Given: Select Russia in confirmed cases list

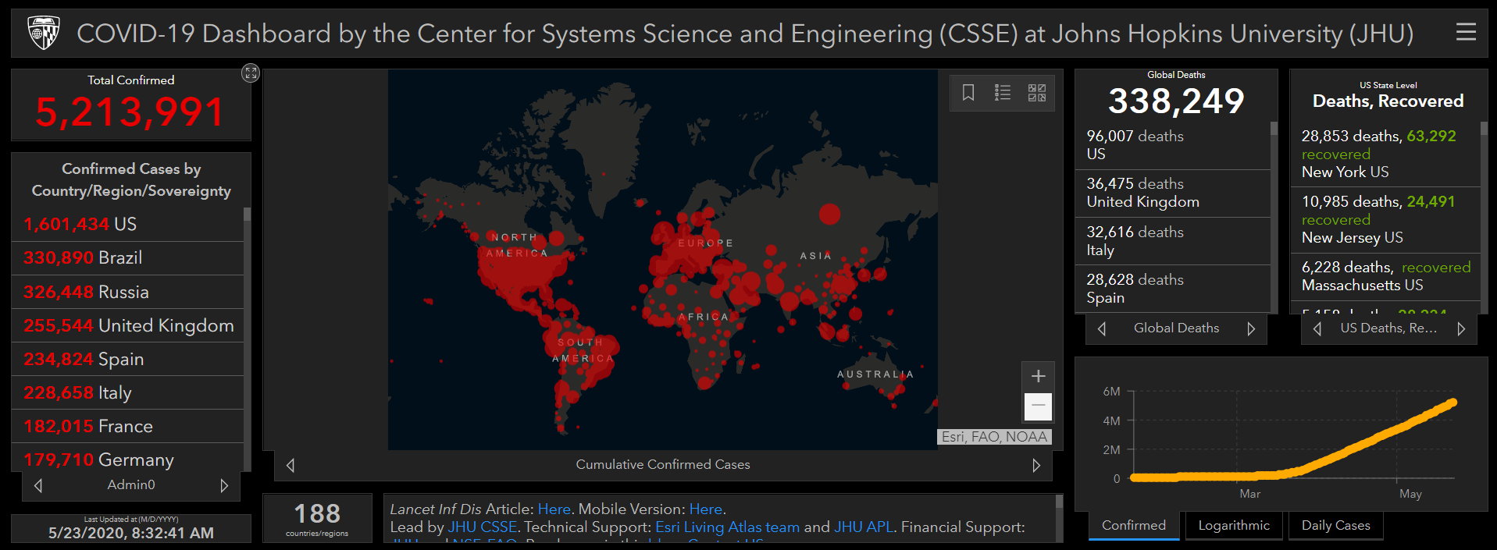Looking at the screenshot, I should pyautogui.click(x=128, y=292).
